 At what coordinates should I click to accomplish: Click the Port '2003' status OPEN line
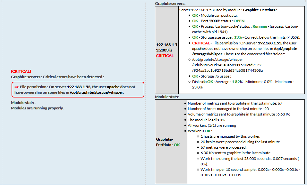(218, 21)
